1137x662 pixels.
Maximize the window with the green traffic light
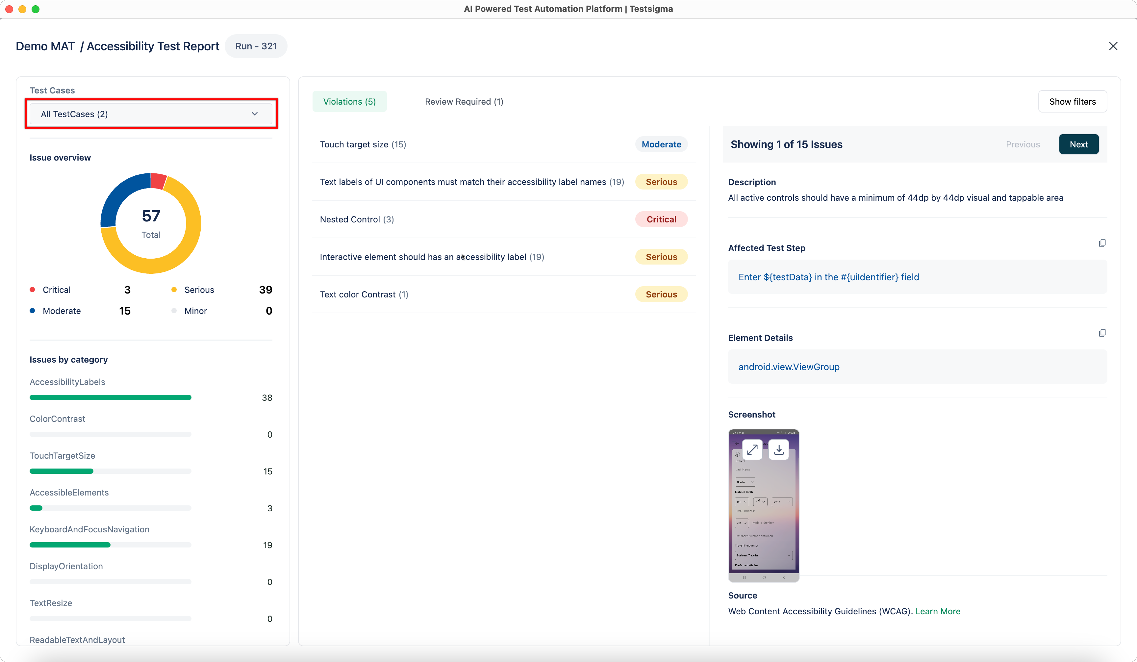click(36, 9)
